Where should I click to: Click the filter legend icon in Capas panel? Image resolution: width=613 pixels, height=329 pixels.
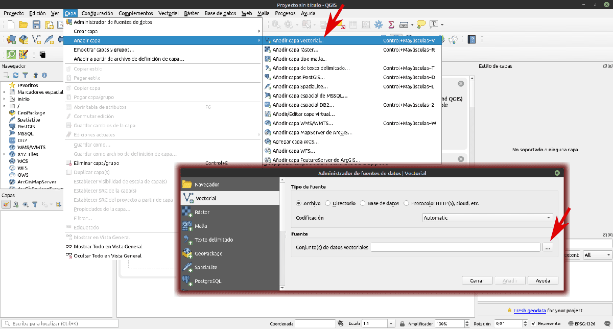pyautogui.click(x=35, y=204)
